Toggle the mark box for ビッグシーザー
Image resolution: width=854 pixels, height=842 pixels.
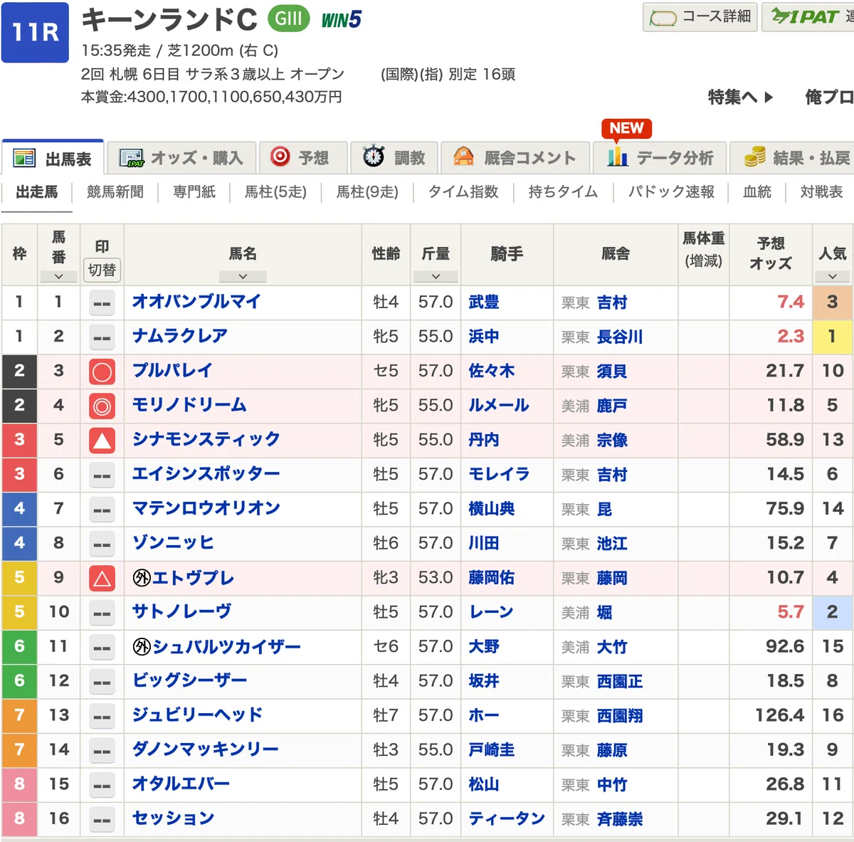[x=102, y=683]
